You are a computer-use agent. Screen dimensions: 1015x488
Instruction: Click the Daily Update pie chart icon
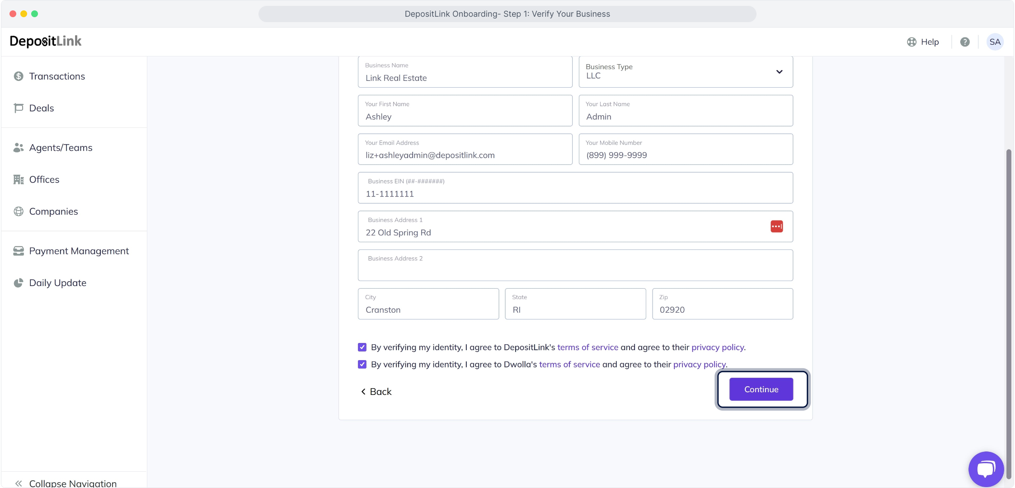click(19, 283)
